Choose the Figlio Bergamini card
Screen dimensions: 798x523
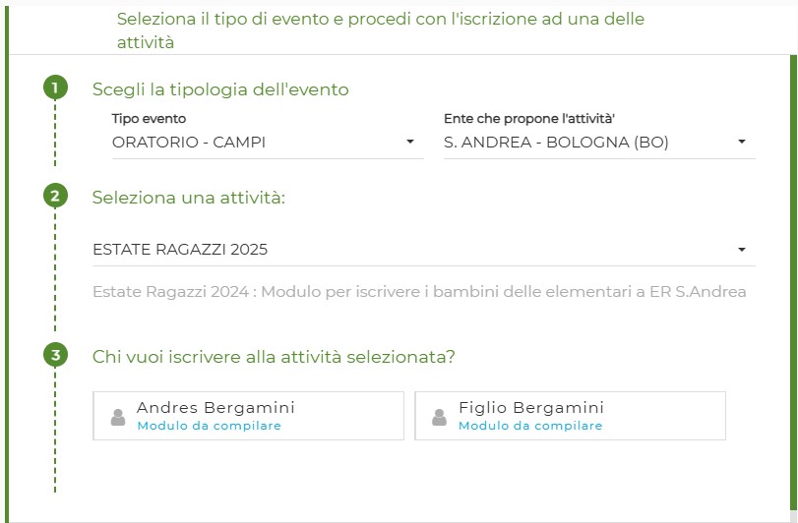570,416
